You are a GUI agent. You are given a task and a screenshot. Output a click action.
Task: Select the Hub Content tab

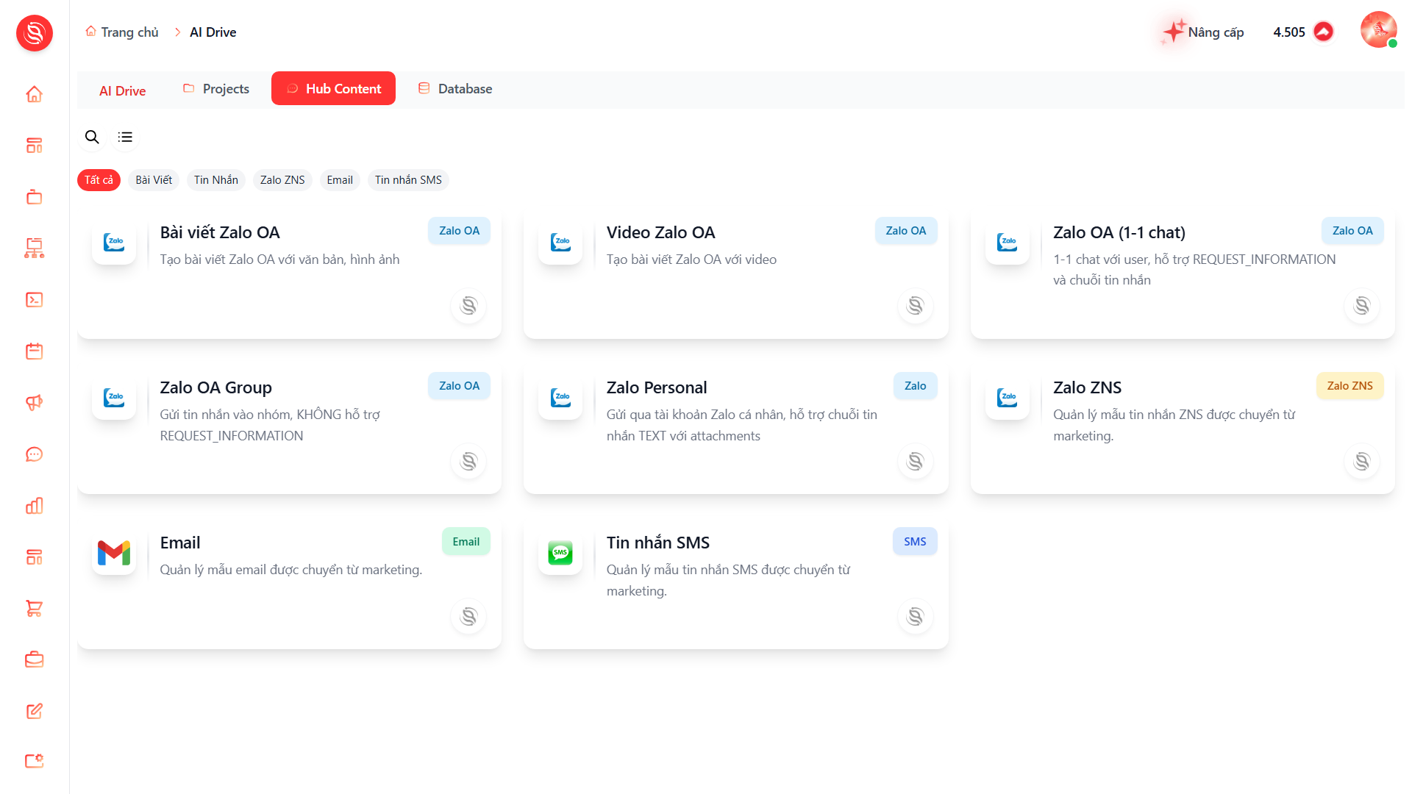click(x=333, y=89)
